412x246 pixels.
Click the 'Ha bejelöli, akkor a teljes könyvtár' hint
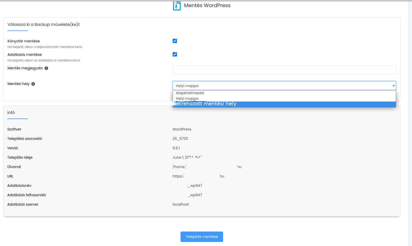pos(45,47)
